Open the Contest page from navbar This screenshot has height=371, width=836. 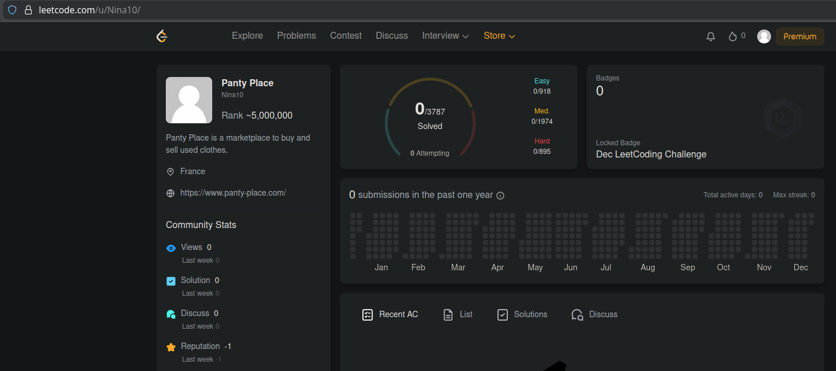click(346, 36)
